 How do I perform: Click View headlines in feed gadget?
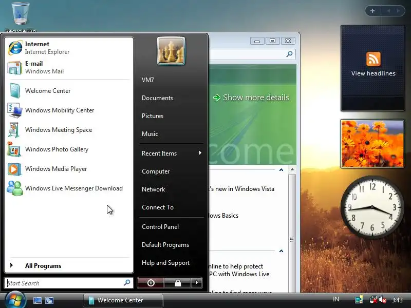[373, 73]
